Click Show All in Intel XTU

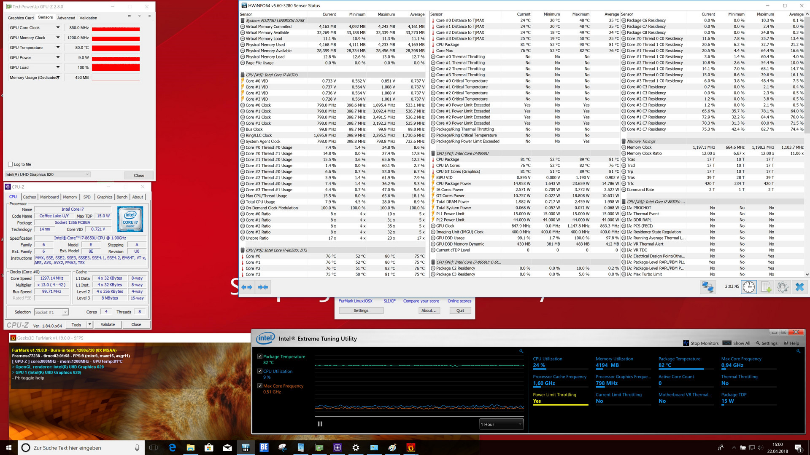(737, 343)
